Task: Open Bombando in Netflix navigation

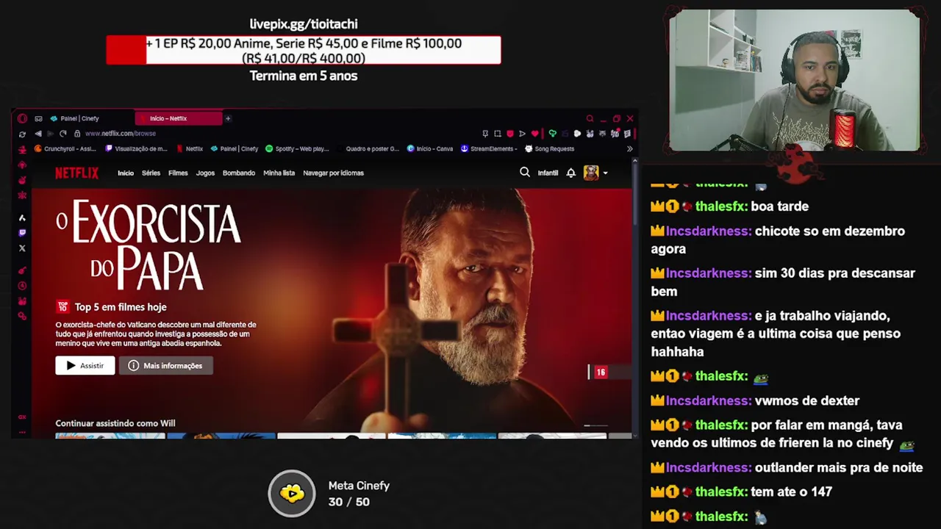Action: (x=239, y=173)
